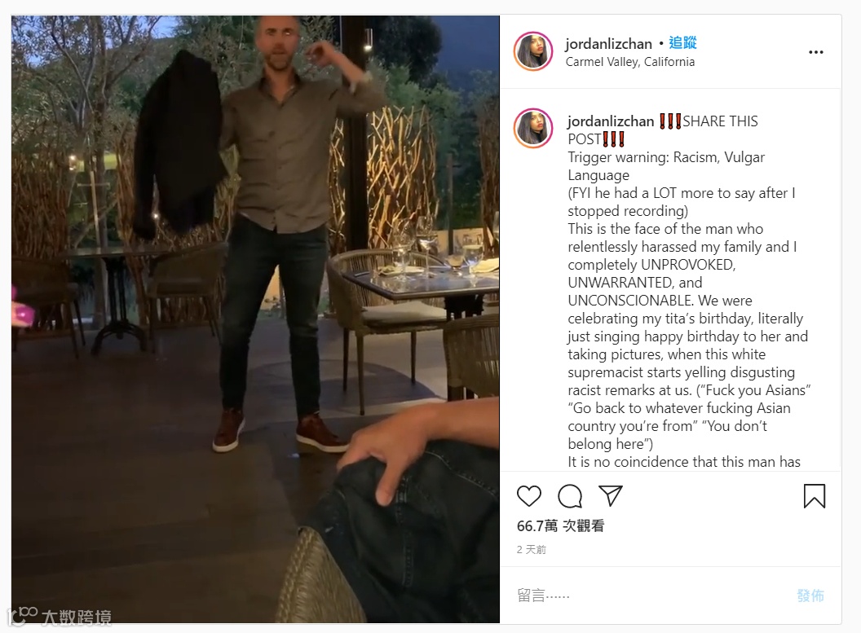This screenshot has width=861, height=633.
Task: Share the post with the paper plane icon
Action: 610,495
